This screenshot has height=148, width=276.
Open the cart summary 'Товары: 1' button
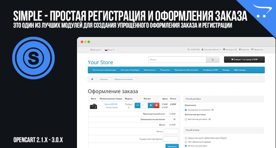pyautogui.click(x=244, y=60)
